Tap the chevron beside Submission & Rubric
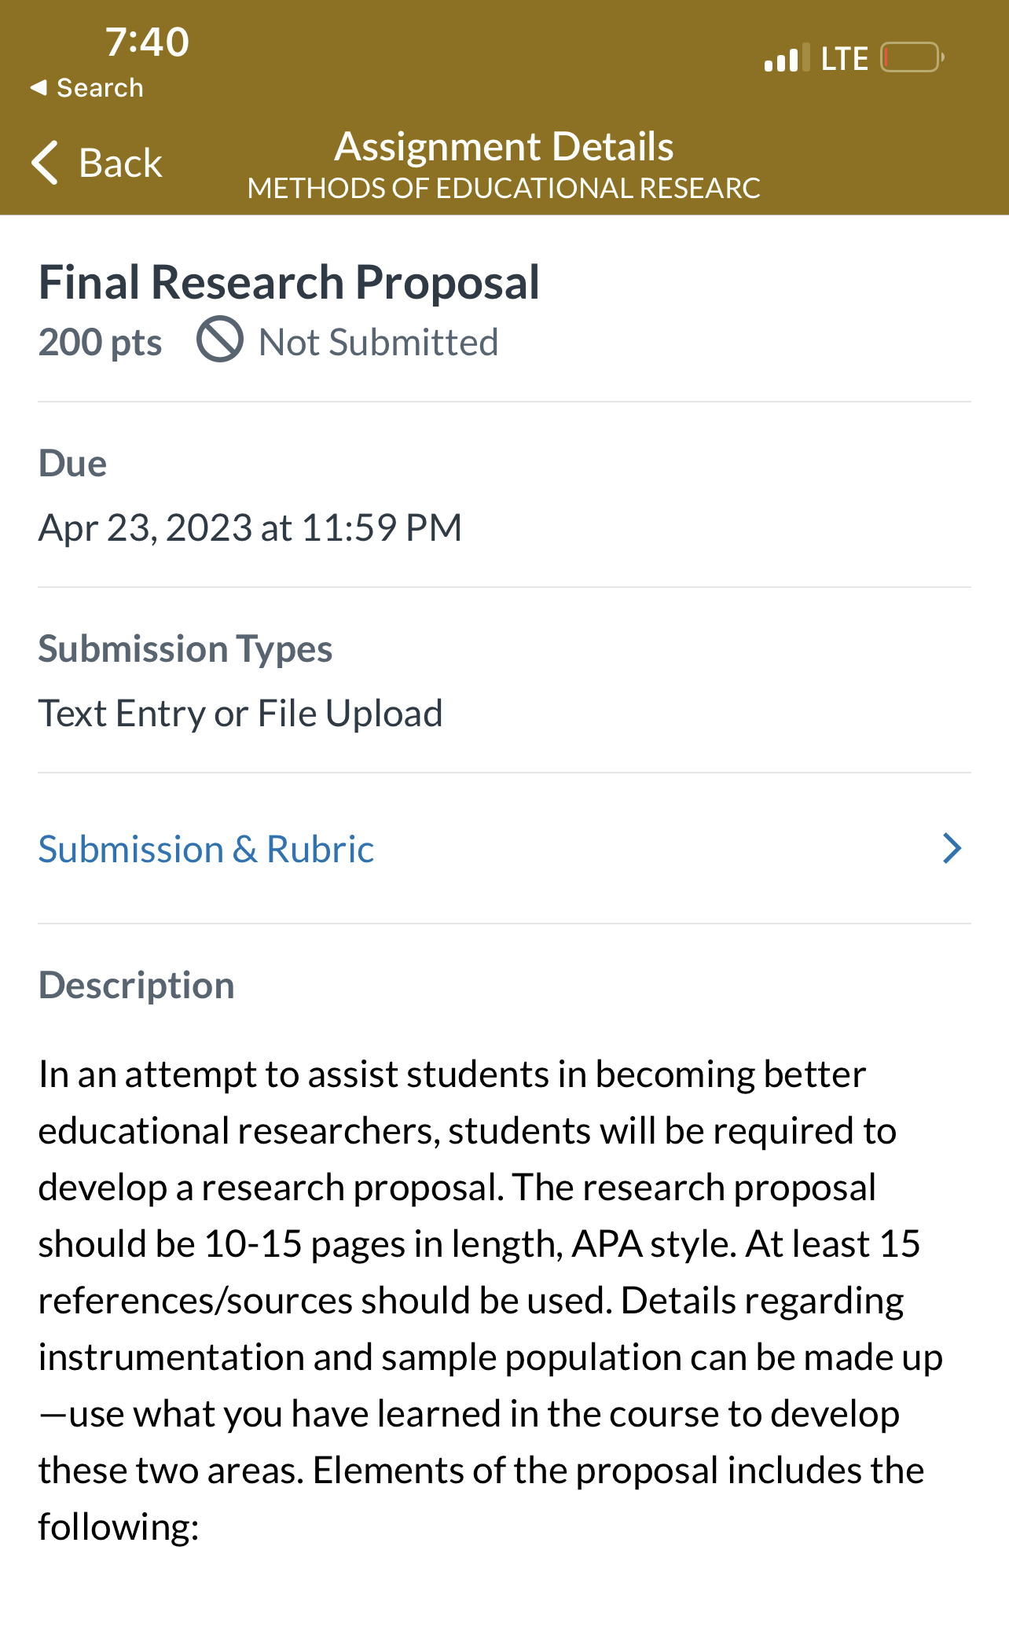1009x1627 pixels. click(952, 848)
